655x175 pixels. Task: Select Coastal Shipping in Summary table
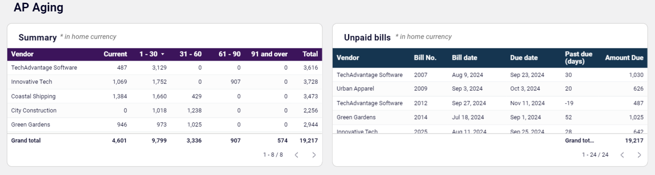coord(33,97)
